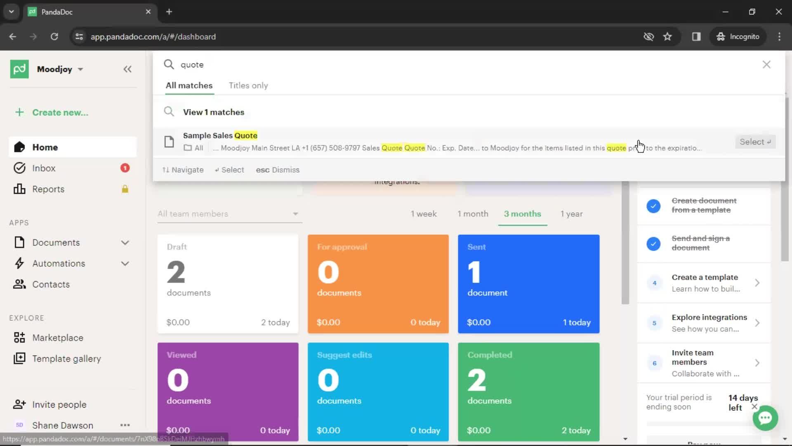This screenshot has height=446, width=792.
Task: Click the Select button on search result
Action: (755, 142)
